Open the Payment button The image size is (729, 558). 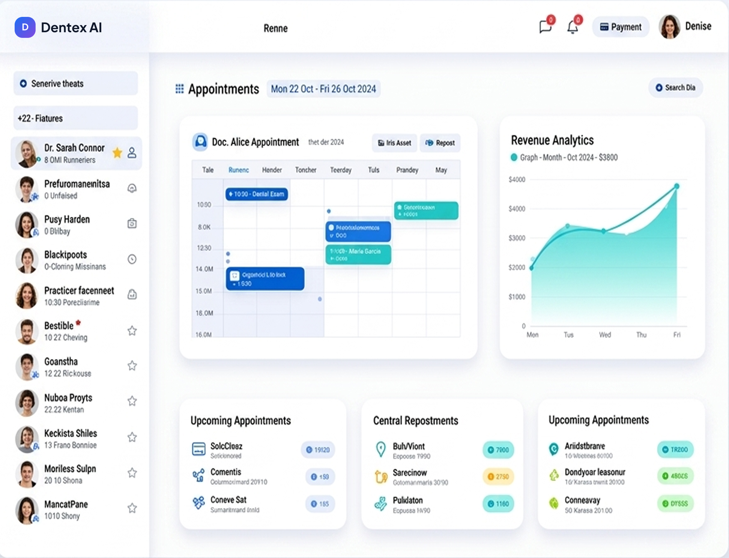coord(621,27)
